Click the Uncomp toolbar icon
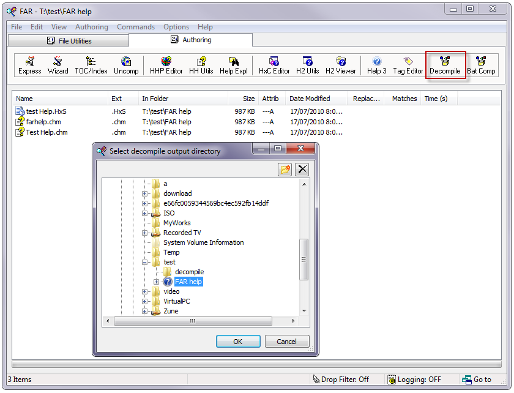Image resolution: width=514 pixels, height=393 pixels. click(126, 65)
